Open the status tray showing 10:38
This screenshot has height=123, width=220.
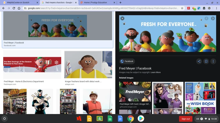(206, 119)
